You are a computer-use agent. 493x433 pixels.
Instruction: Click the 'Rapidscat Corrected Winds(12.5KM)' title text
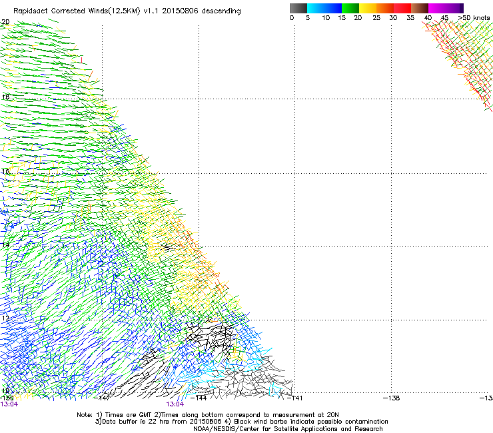[x=77, y=11]
